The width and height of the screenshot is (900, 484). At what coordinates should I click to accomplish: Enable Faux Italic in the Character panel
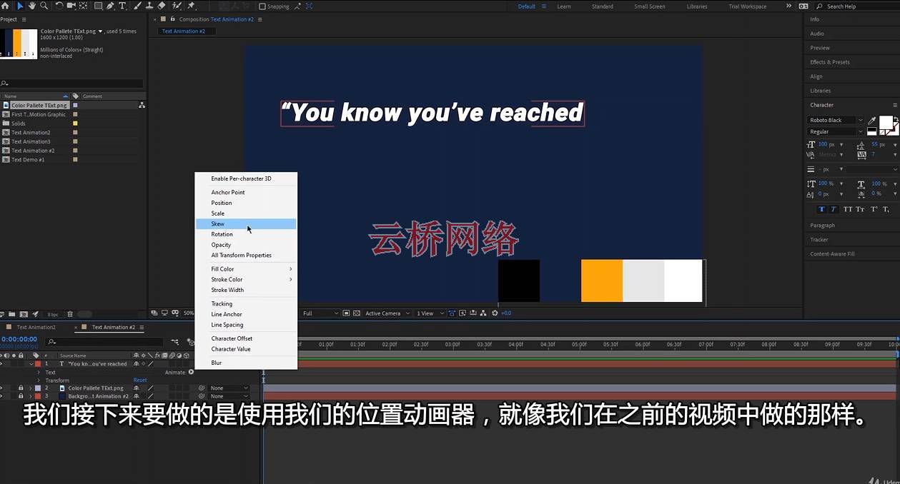(834, 209)
